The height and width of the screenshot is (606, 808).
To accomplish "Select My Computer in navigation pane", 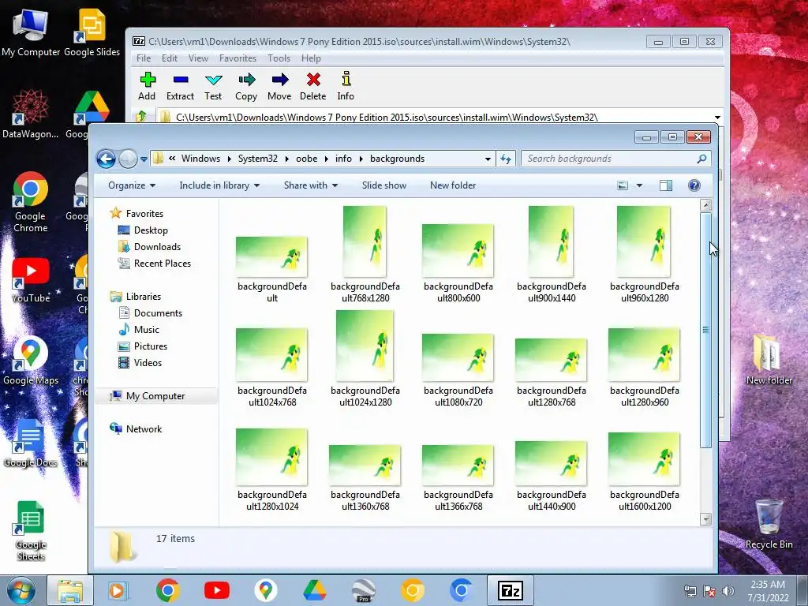I will coord(155,396).
